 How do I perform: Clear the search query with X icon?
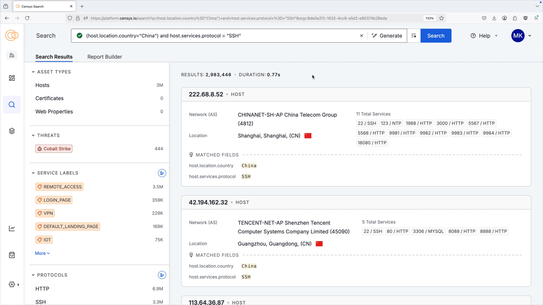pos(361,36)
